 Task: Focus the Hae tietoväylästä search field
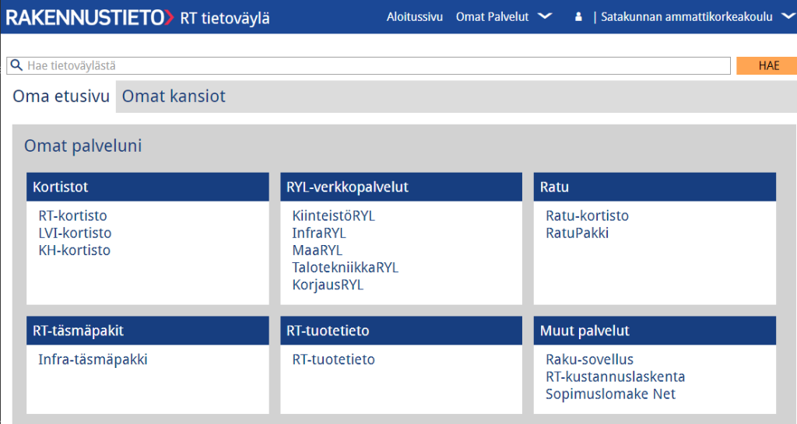[368, 65]
